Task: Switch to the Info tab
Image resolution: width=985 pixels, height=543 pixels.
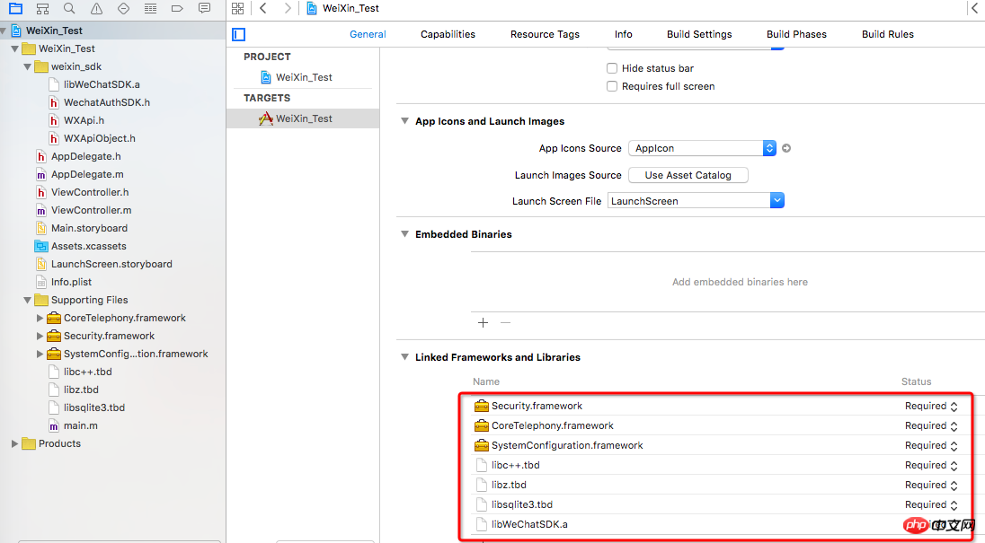Action: point(623,34)
